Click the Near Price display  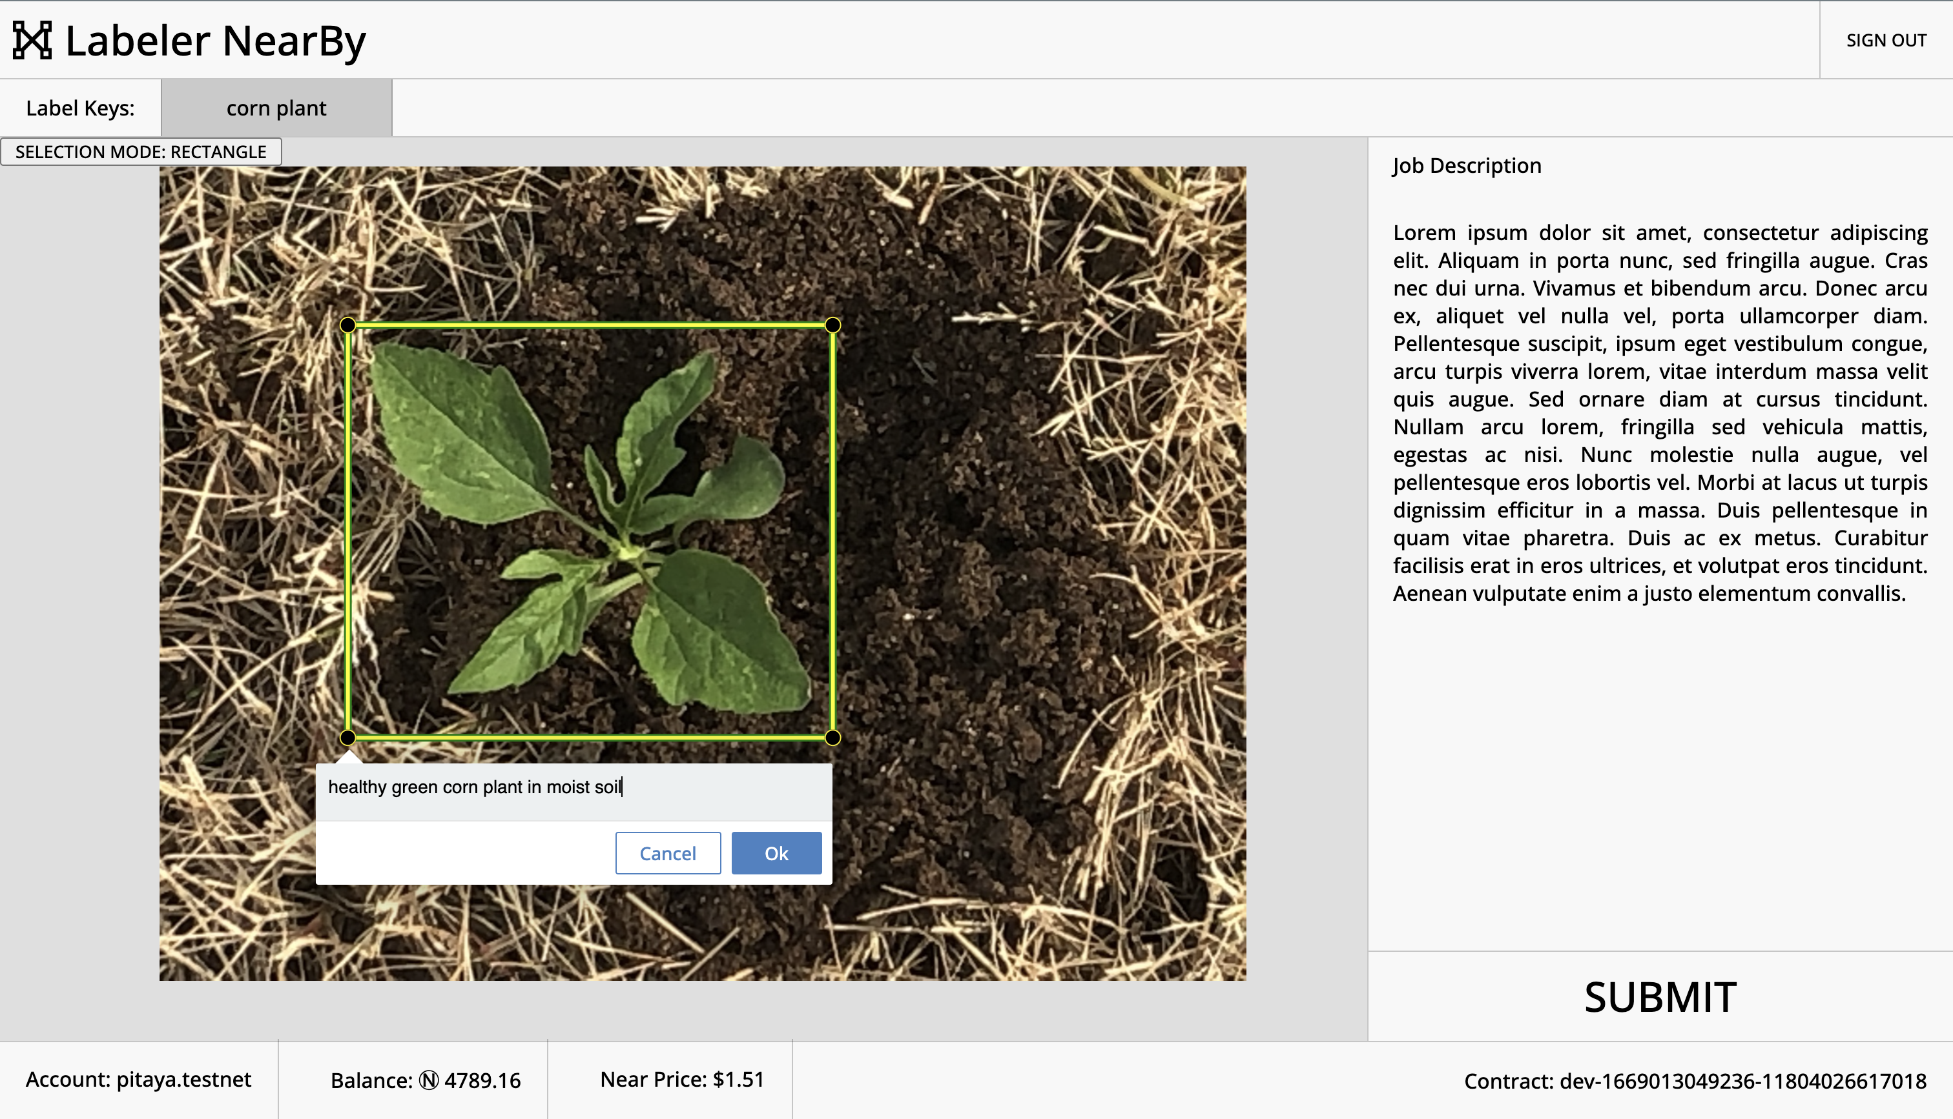[681, 1080]
